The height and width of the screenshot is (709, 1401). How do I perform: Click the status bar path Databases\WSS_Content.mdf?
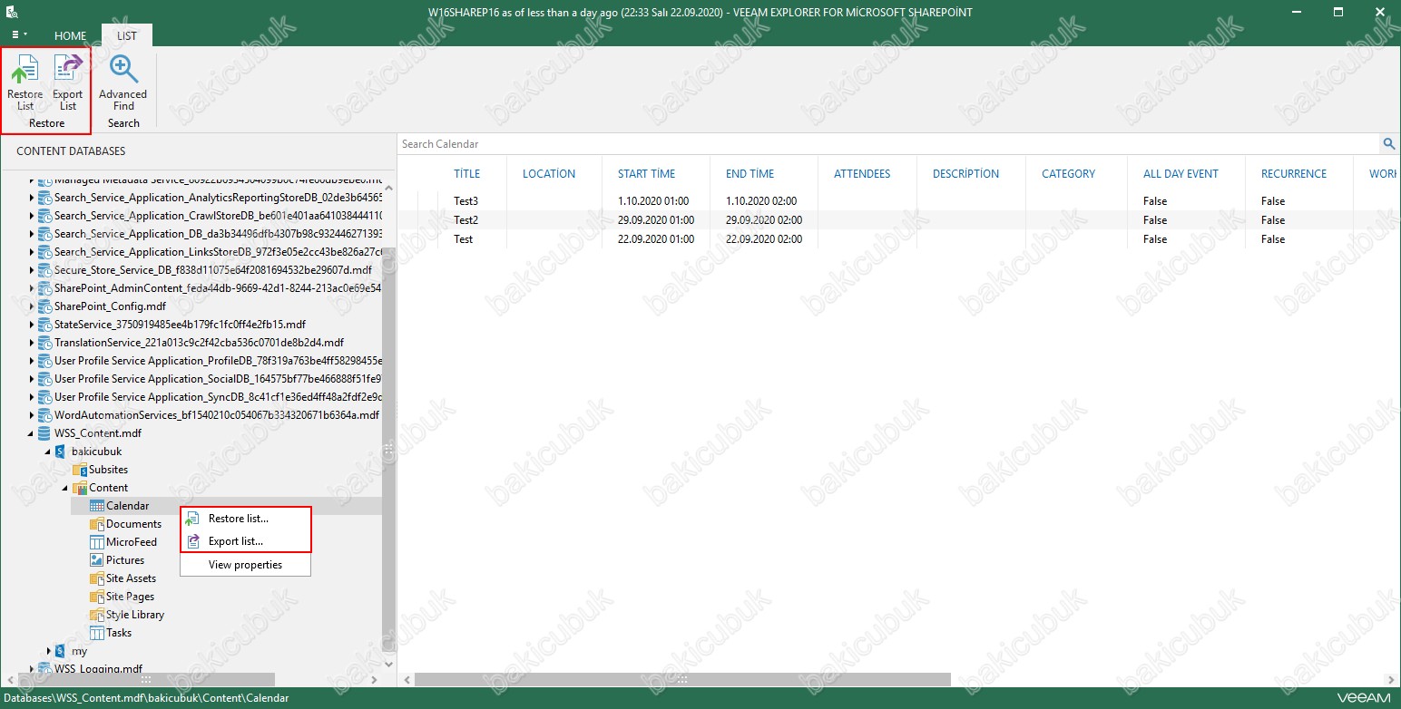click(x=146, y=698)
